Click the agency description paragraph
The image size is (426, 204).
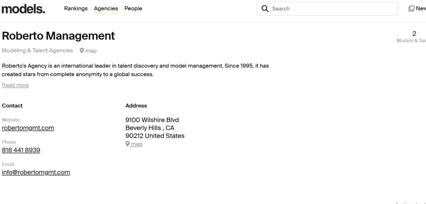click(135, 70)
